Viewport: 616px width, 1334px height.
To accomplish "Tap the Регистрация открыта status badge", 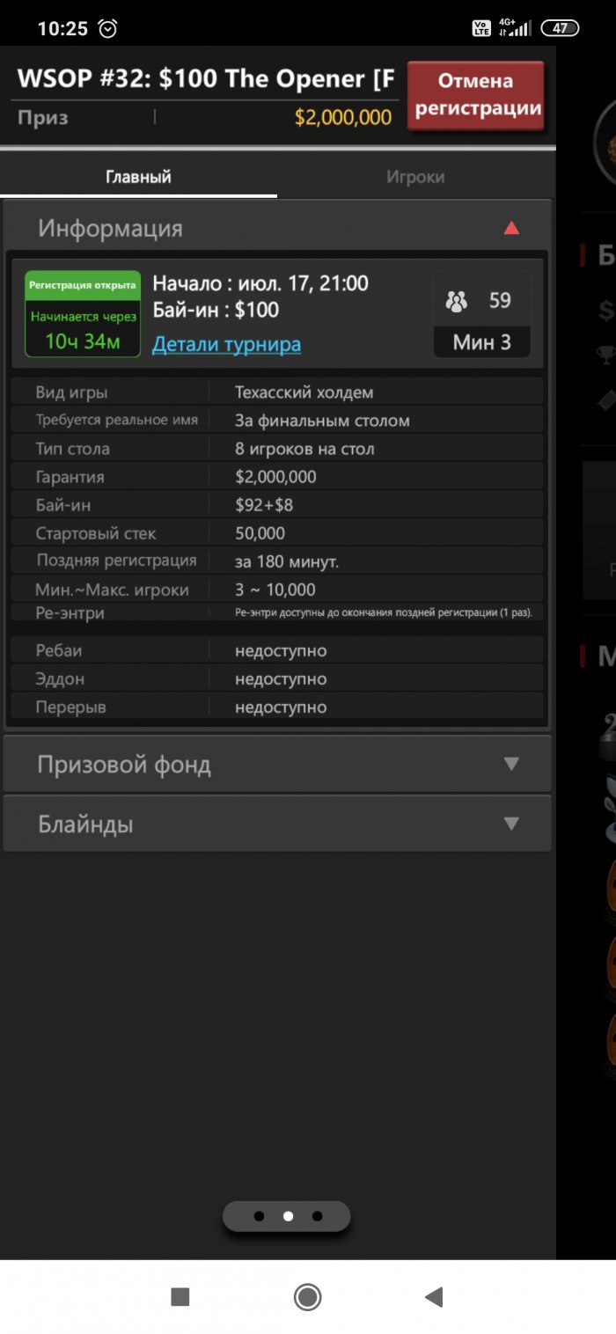I will tap(83, 285).
